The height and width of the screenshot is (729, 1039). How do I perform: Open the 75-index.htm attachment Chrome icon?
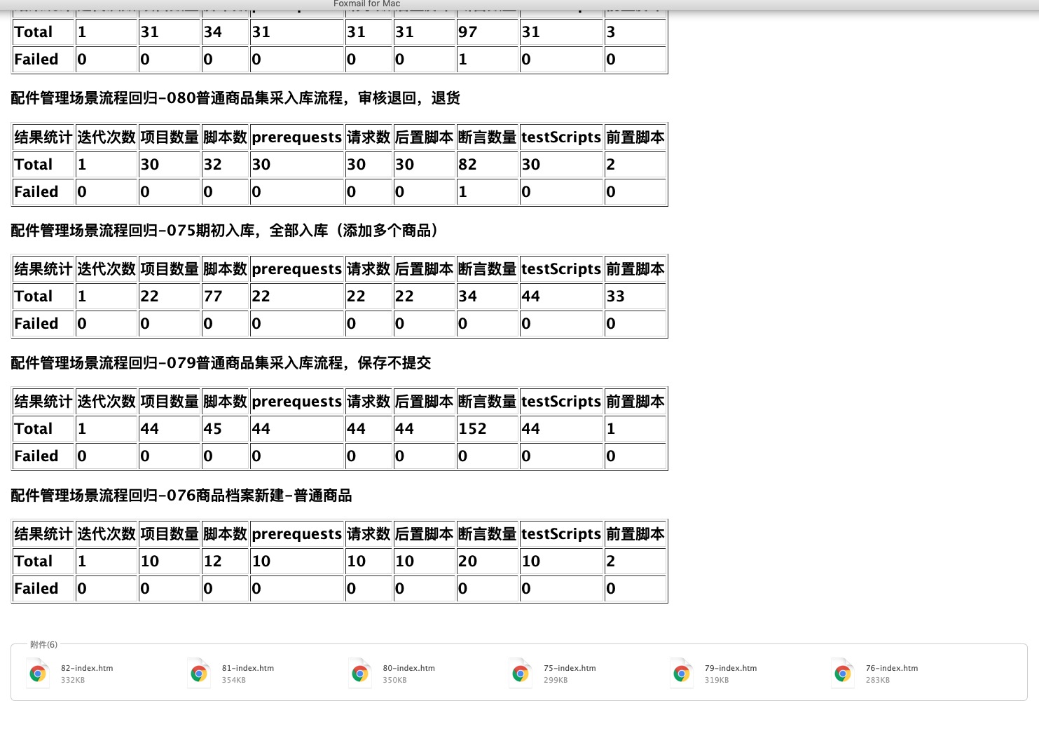pos(521,674)
